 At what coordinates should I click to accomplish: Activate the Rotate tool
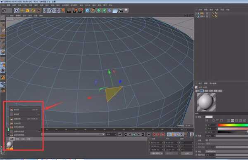33,11
